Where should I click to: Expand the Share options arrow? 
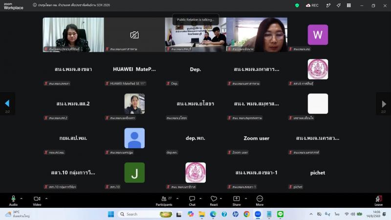point(246,198)
